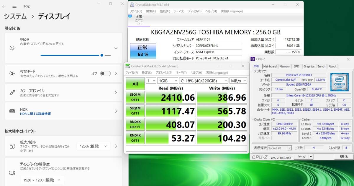Click the brightness slider track

tap(76, 55)
